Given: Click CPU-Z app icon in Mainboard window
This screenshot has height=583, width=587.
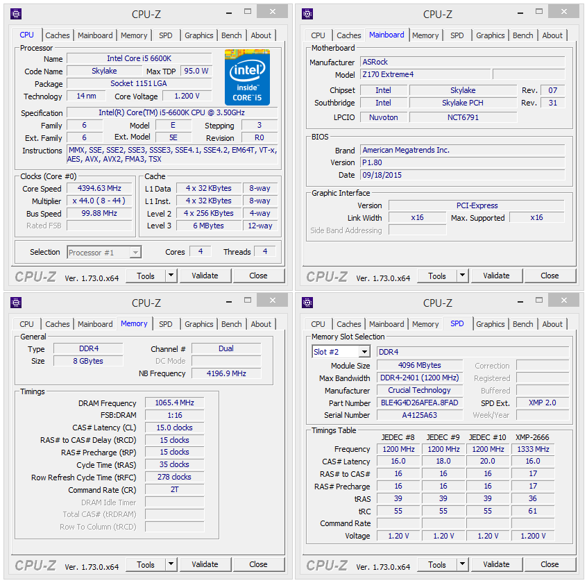Looking at the screenshot, I should pyautogui.click(x=307, y=15).
